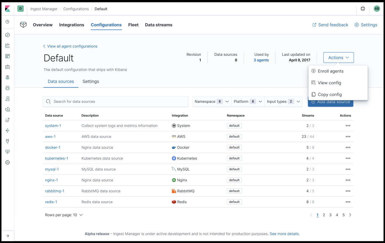Follow the 3 agents link
The width and height of the screenshot is (385, 243).
pos(261,60)
